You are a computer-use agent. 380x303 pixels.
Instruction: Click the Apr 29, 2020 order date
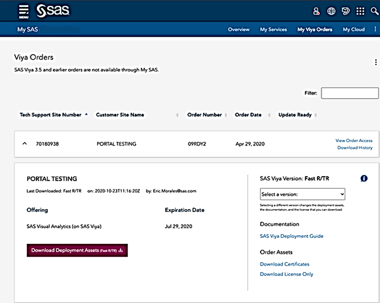coord(250,144)
